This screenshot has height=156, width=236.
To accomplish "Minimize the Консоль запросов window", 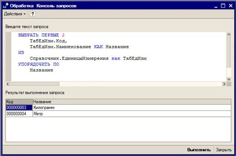I will [x=216, y=6].
